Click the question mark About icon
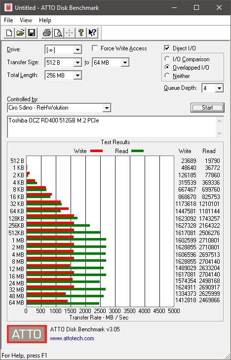231x360 pixels. 80,33
